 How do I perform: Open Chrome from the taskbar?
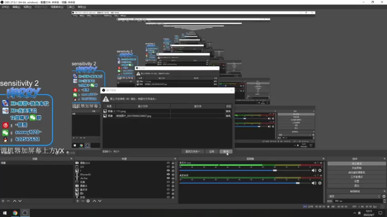point(15,213)
